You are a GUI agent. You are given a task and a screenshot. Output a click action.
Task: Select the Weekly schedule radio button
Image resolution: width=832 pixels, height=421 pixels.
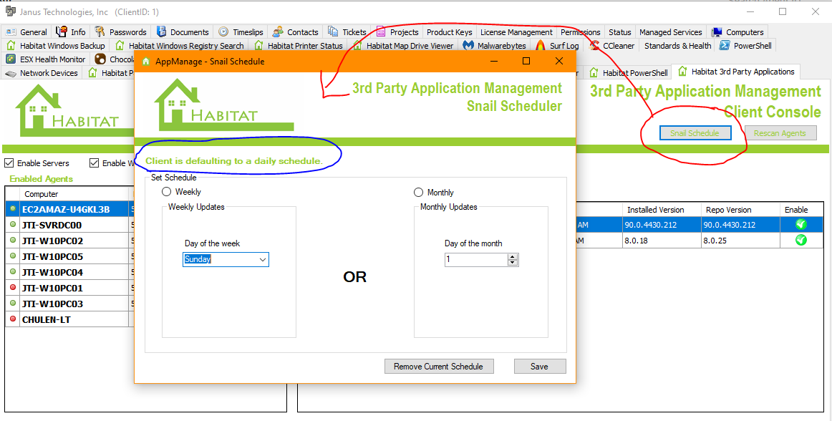click(167, 192)
